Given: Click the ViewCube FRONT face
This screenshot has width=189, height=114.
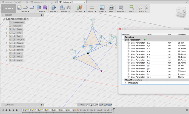Looking at the screenshot, I should click(x=180, y=13).
